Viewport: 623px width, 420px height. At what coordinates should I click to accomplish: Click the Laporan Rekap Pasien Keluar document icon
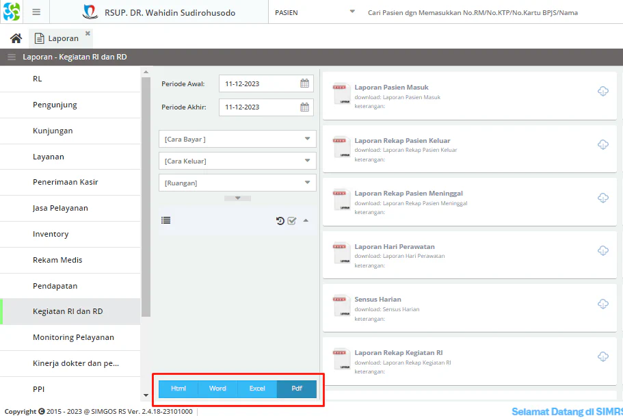[x=341, y=148]
